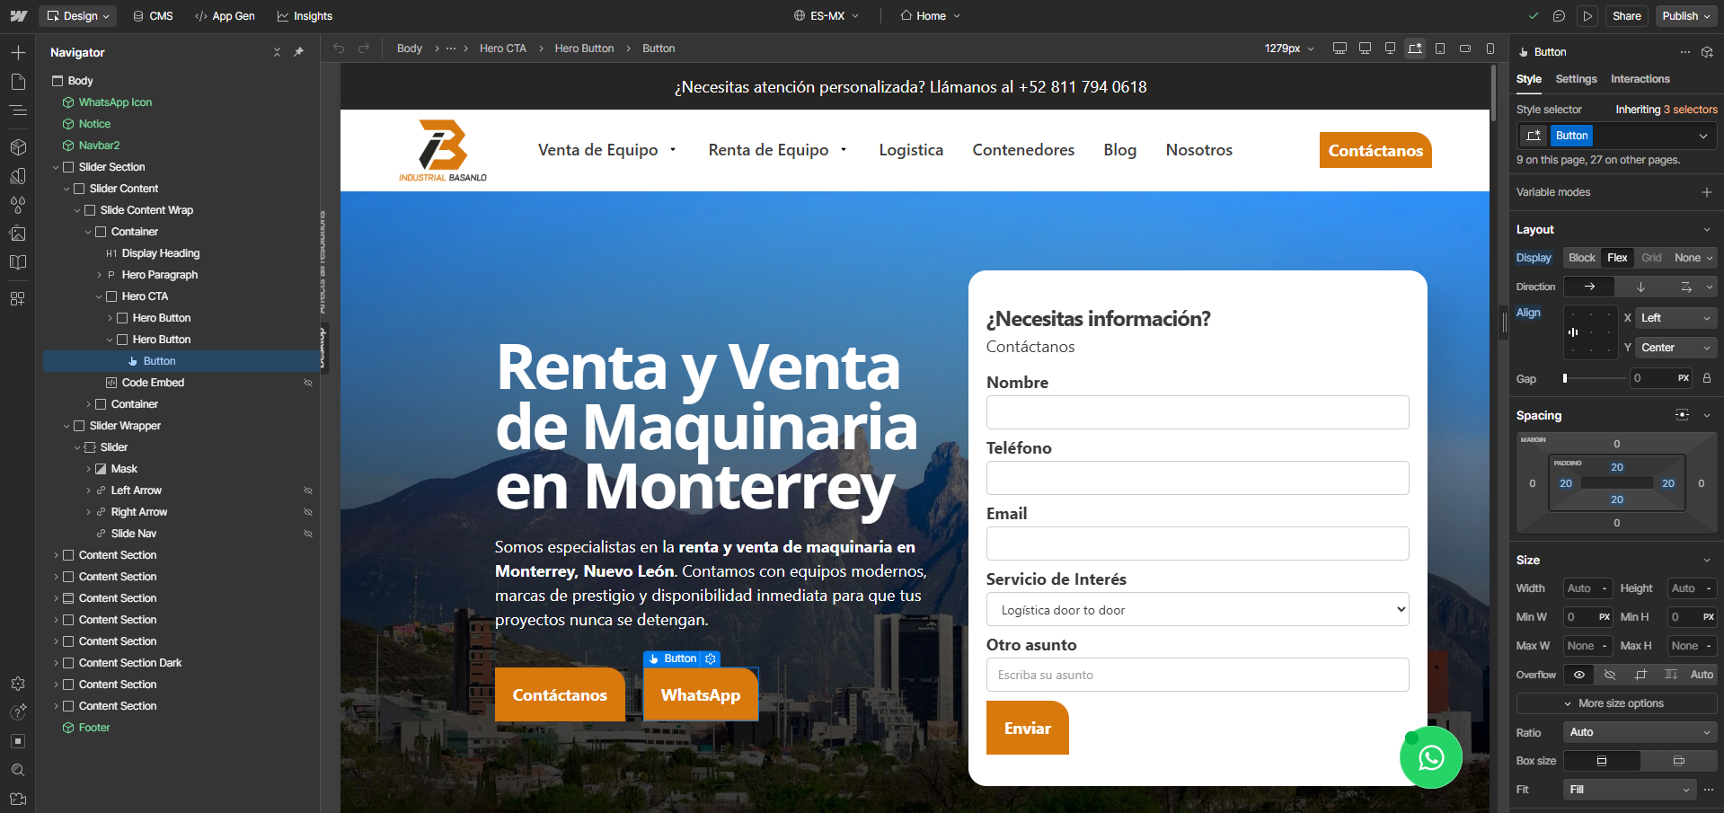Close the Navigator panel

[277, 52]
